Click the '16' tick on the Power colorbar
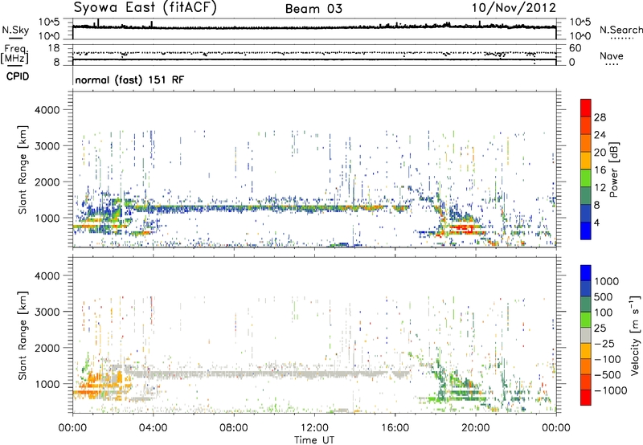Image resolution: width=643 pixels, height=445 pixels. coord(600,170)
